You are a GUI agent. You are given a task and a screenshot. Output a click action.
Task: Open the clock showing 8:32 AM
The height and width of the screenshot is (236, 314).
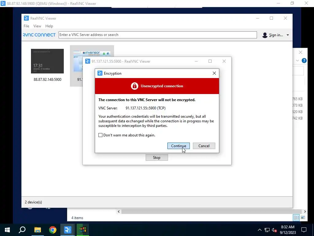(288, 230)
